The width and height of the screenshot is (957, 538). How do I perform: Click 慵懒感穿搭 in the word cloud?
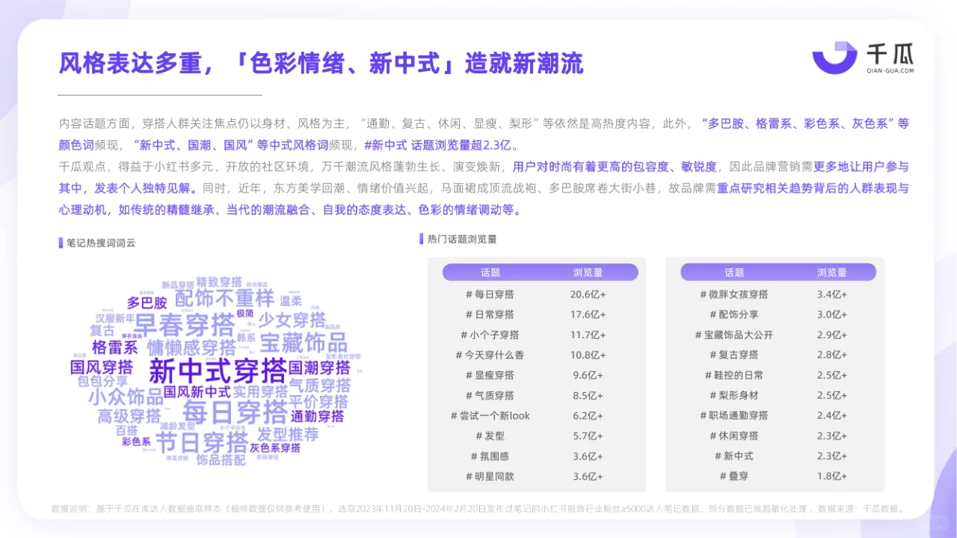tap(191, 347)
